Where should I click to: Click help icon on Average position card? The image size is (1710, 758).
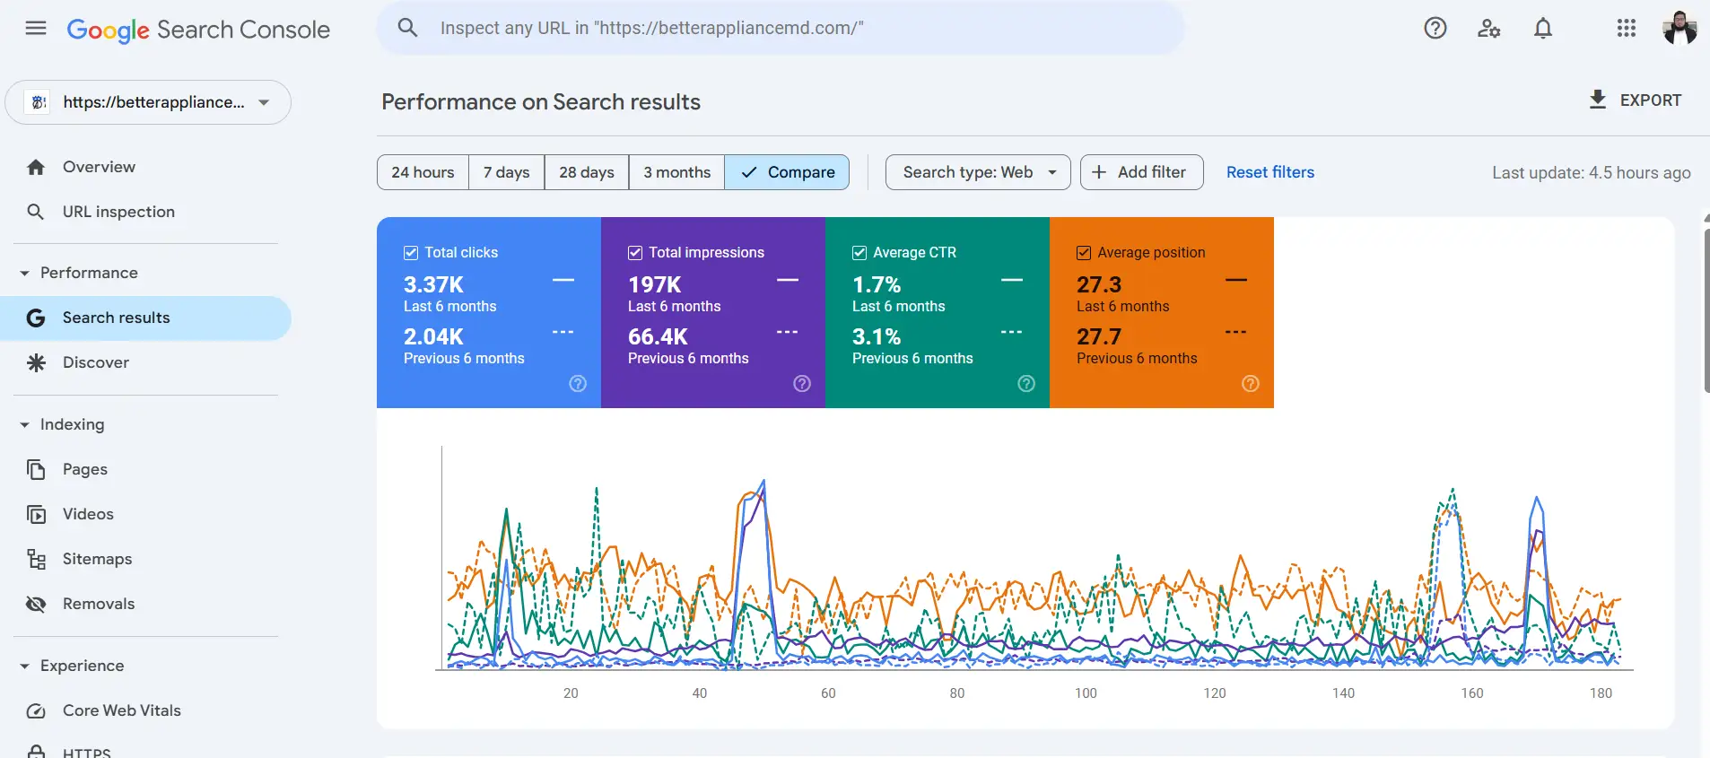pos(1250,384)
